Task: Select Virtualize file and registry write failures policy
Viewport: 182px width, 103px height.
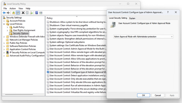Action: (77, 92)
